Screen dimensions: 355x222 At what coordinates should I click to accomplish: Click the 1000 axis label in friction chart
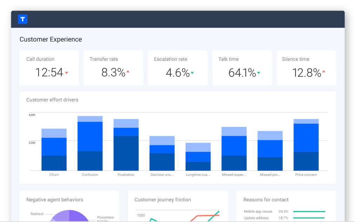tap(141, 215)
